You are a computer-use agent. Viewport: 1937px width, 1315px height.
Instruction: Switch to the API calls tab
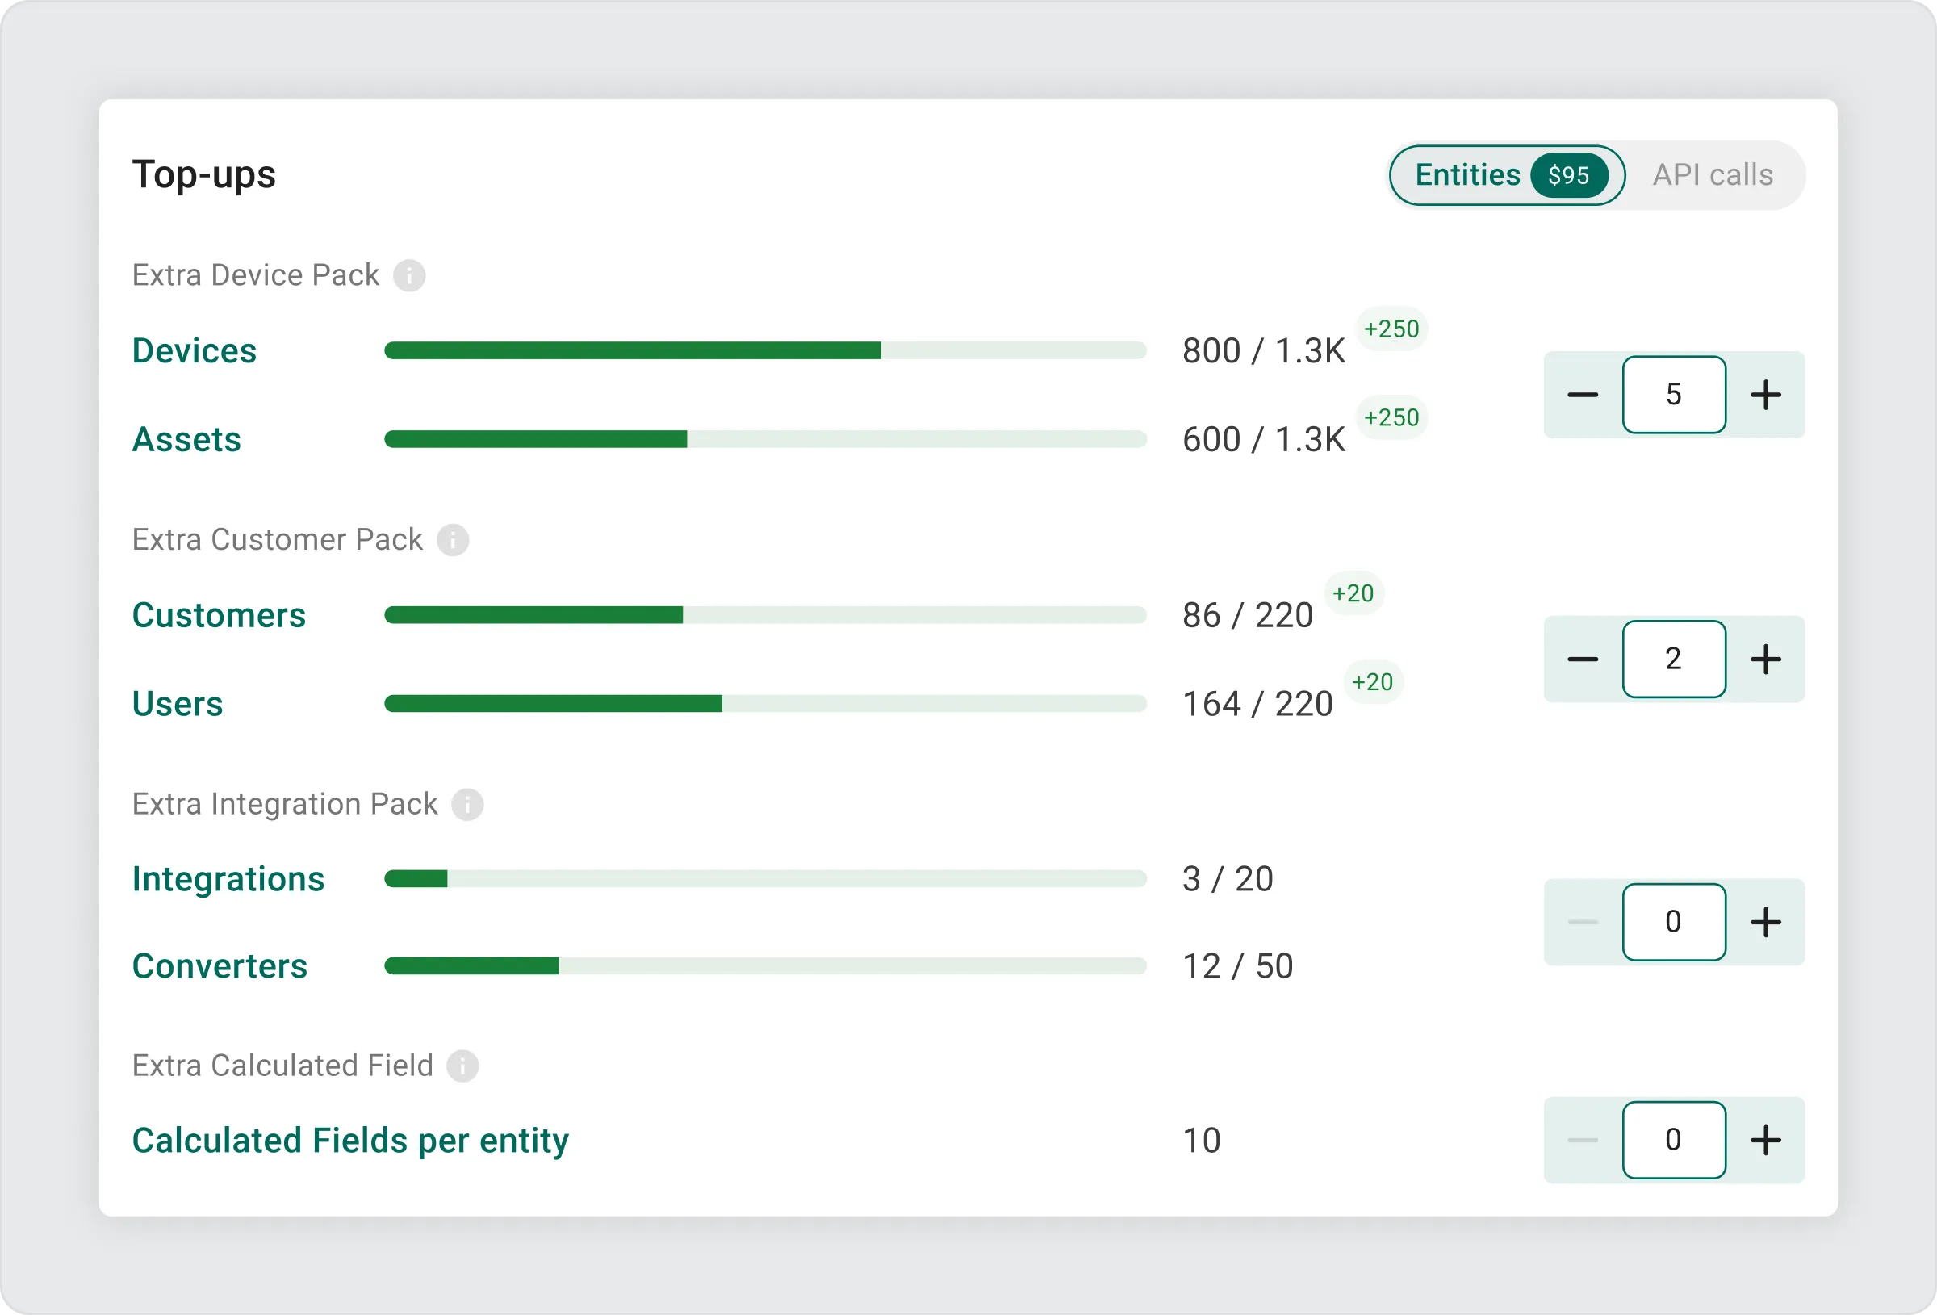coord(1713,175)
